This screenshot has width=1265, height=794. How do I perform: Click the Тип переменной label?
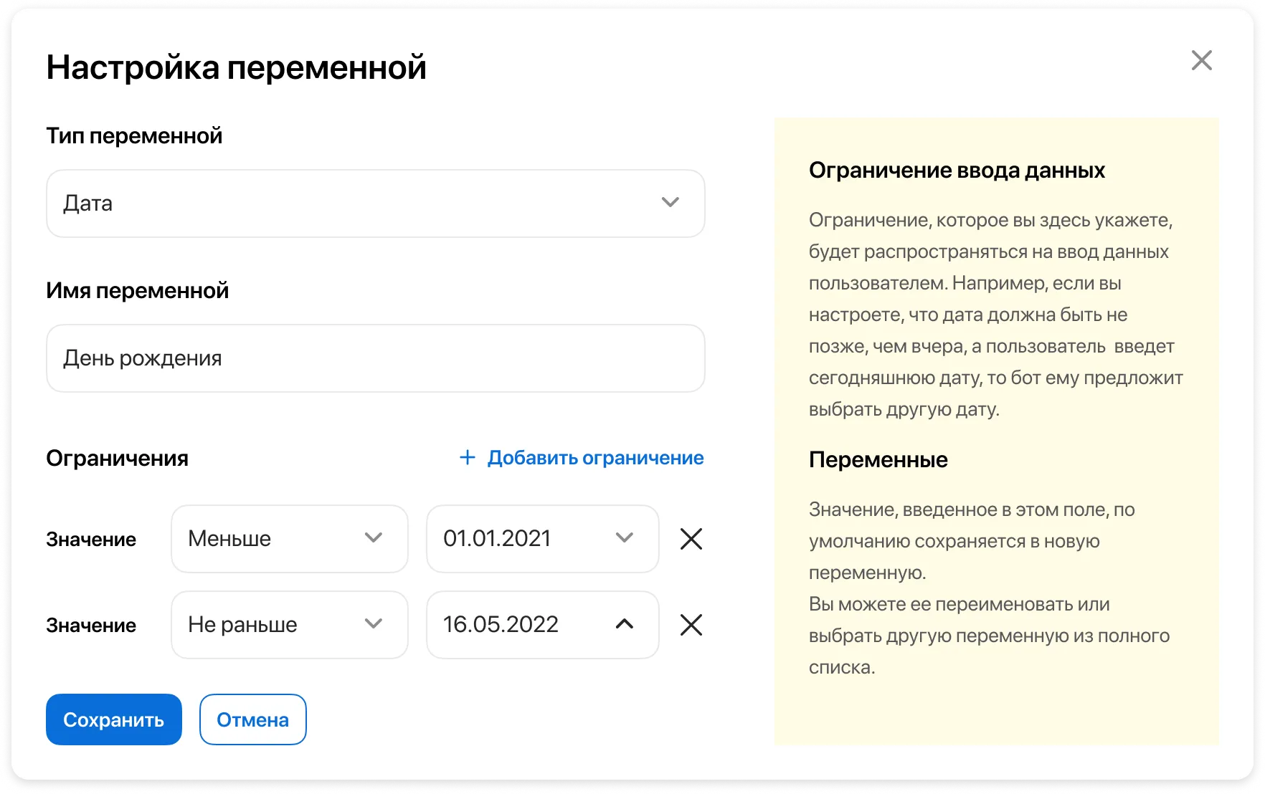[134, 136]
